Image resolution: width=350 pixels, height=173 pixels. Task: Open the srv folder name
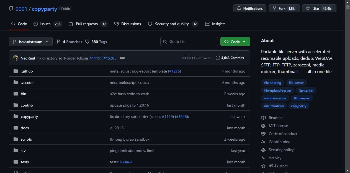tap(23, 151)
